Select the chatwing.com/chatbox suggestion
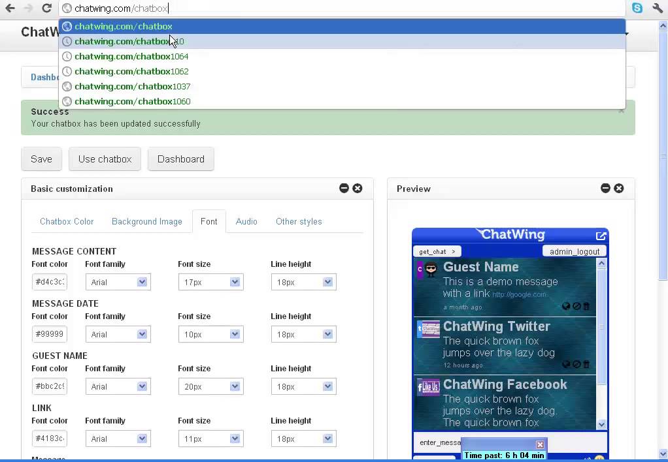Image resolution: width=668 pixels, height=462 pixels. click(x=342, y=26)
